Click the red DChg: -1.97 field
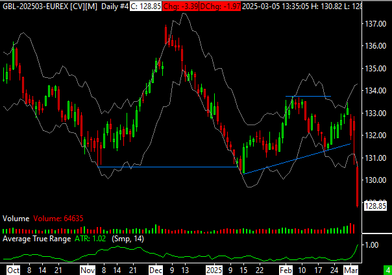This screenshot has width=392, height=275. click(x=220, y=6)
